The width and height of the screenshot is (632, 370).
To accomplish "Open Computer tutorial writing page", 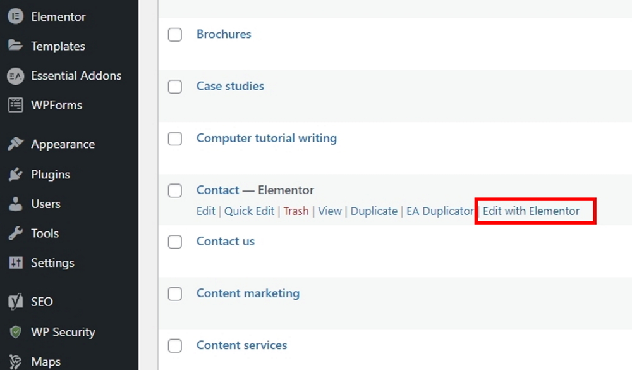I will coord(267,138).
